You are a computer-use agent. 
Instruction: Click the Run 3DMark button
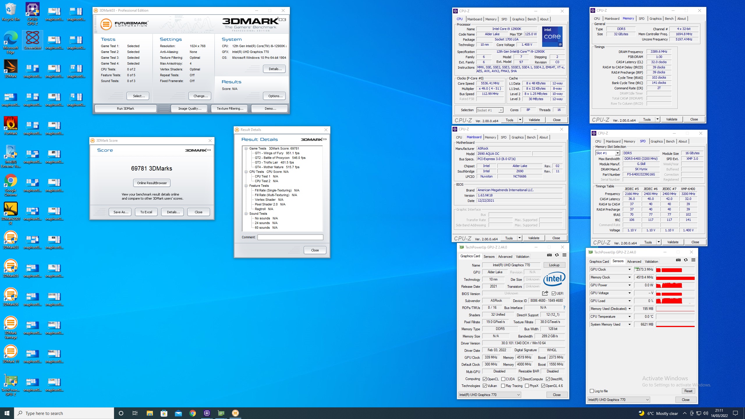tap(125, 109)
